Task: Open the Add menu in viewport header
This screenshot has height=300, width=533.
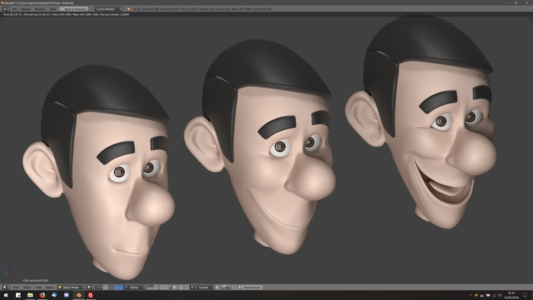Action: [38, 287]
